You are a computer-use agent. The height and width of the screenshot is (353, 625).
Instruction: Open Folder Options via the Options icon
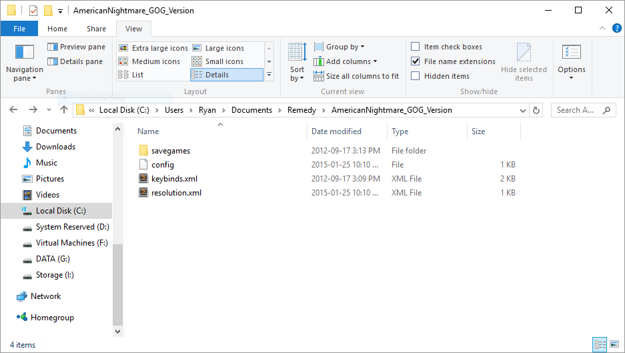click(571, 53)
